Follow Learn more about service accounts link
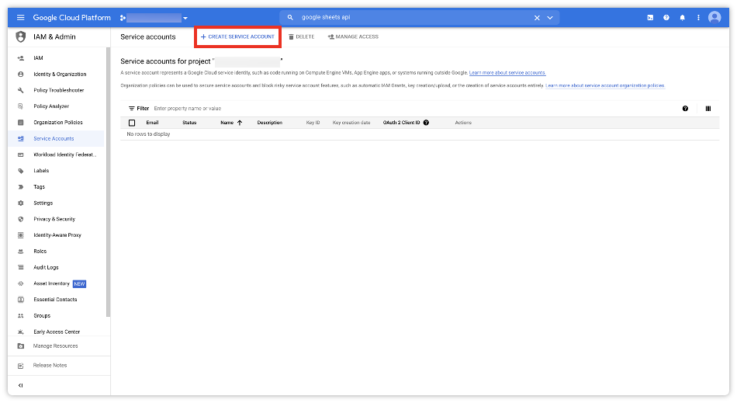The height and width of the screenshot is (403, 737). click(x=507, y=73)
